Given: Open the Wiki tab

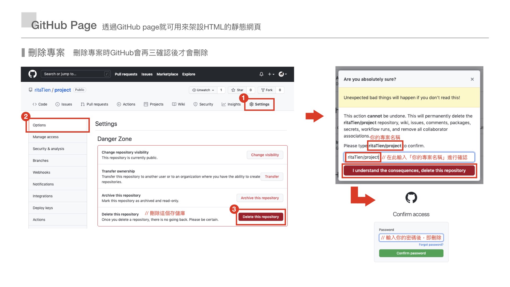Looking at the screenshot, I should pyautogui.click(x=178, y=104).
